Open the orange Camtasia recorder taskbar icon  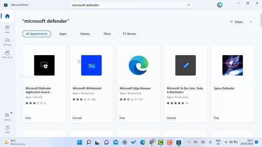tap(169, 143)
